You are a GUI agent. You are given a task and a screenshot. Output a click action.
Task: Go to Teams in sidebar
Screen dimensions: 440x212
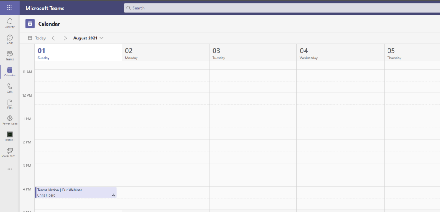(9, 55)
